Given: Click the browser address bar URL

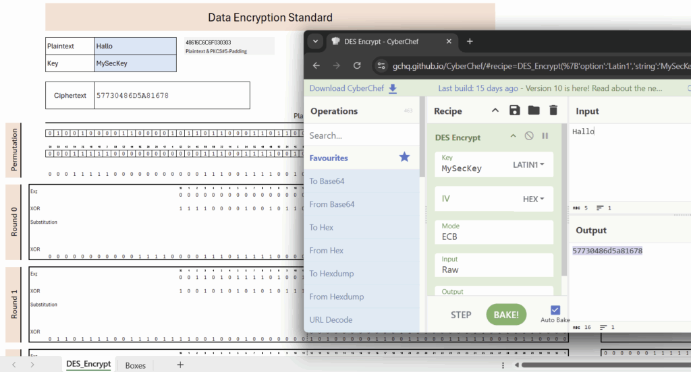Looking at the screenshot, I should click(541, 66).
